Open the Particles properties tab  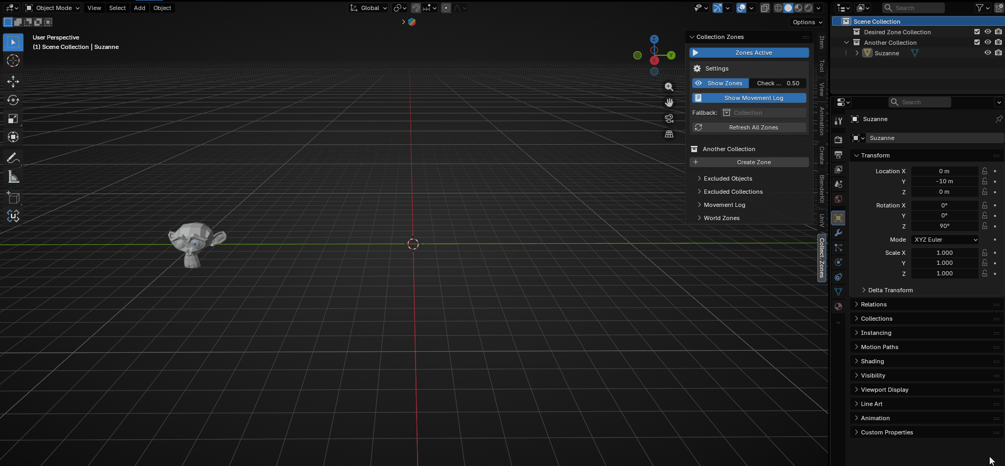coord(838,247)
